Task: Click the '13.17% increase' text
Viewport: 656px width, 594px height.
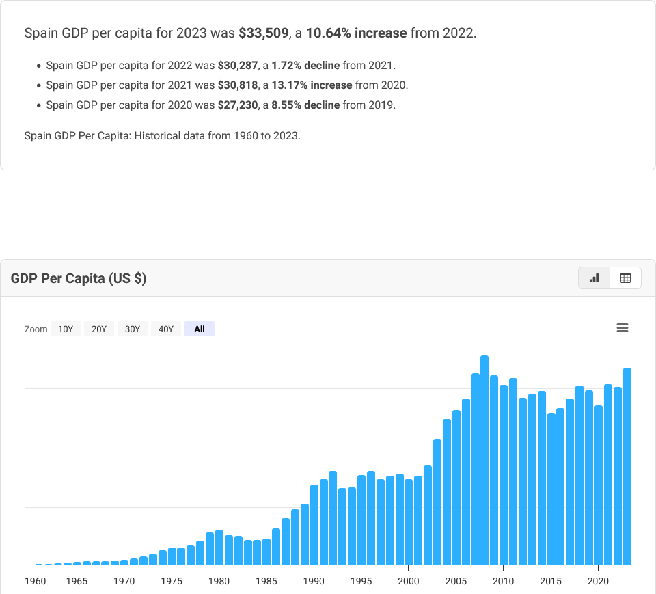Action: (312, 85)
